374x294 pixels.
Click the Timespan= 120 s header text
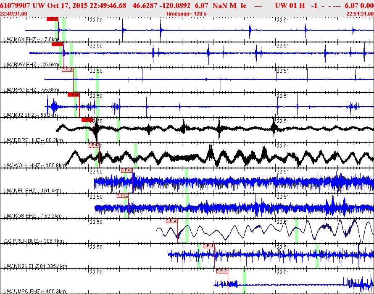[x=186, y=14]
